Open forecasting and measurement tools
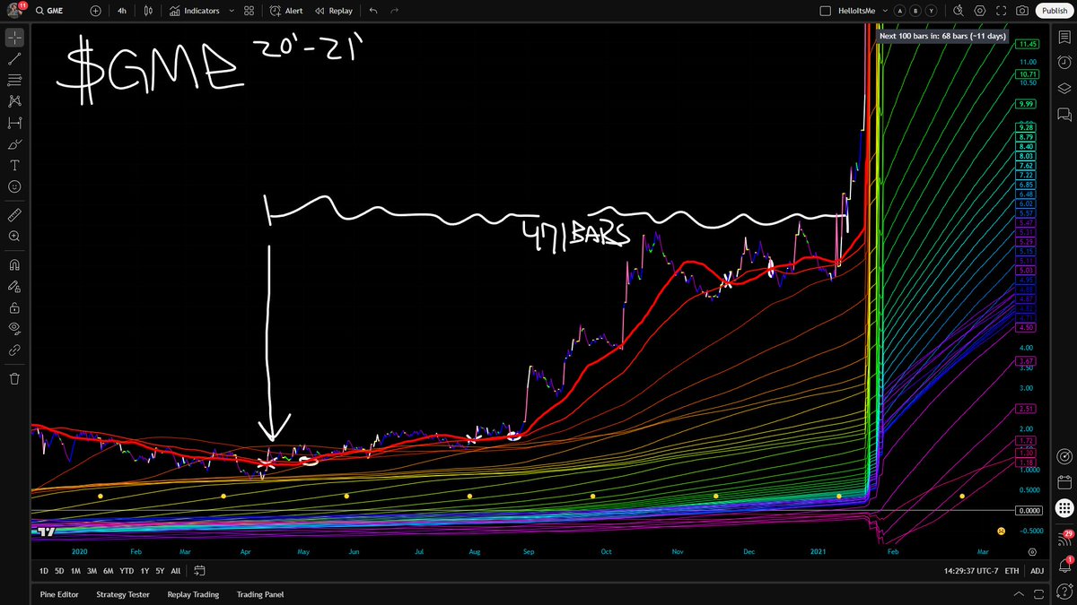This screenshot has height=605, width=1077. 14,123
